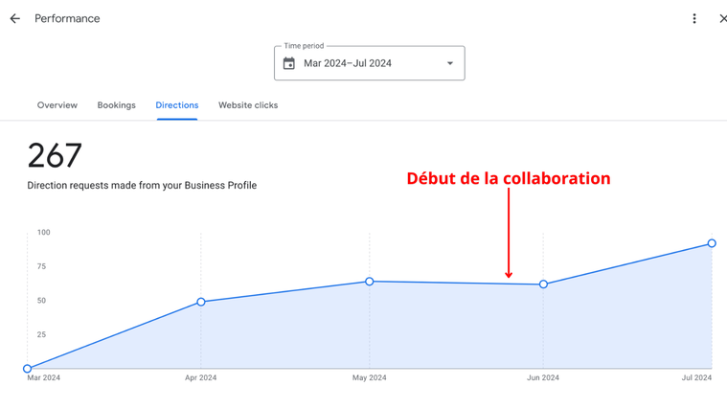Viewport: 727px width, 409px height.
Task: Click the Jul 2024 data point
Action: tap(712, 243)
